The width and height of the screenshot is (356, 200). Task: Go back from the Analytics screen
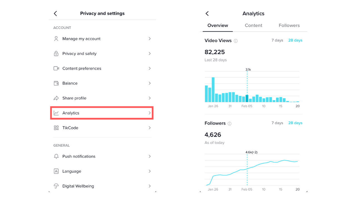click(207, 14)
